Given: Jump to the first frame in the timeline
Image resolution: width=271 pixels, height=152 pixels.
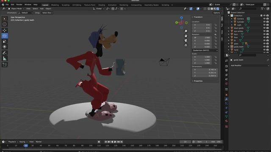Looking at the screenshot, I should tap(106, 142).
